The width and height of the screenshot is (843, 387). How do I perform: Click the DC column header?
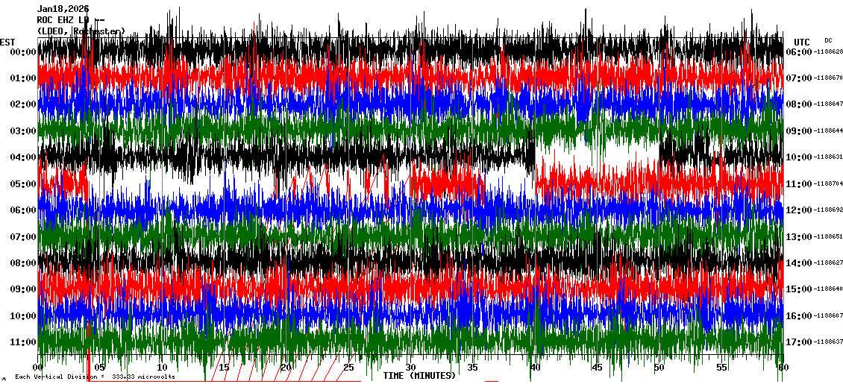(x=828, y=40)
